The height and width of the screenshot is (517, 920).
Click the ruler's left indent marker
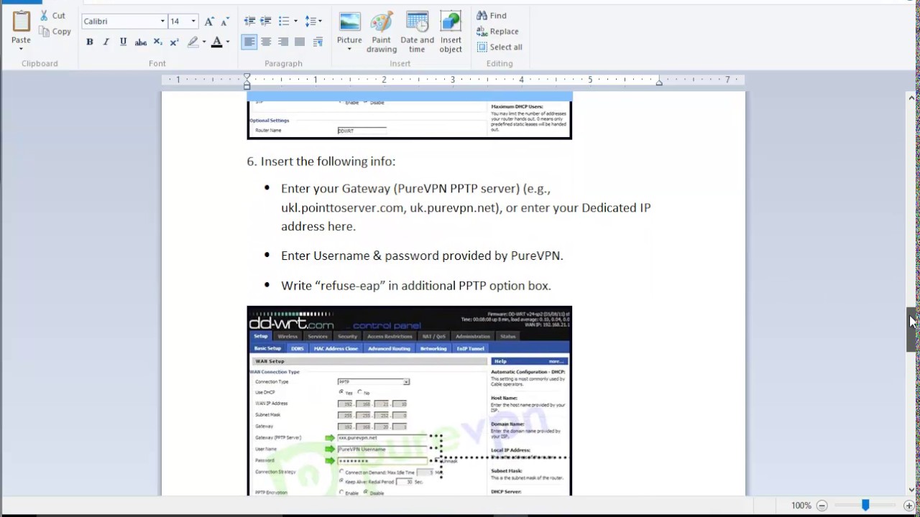pos(247,81)
